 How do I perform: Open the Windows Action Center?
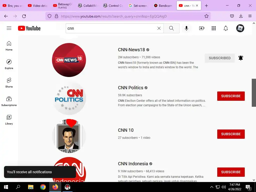[248, 187]
